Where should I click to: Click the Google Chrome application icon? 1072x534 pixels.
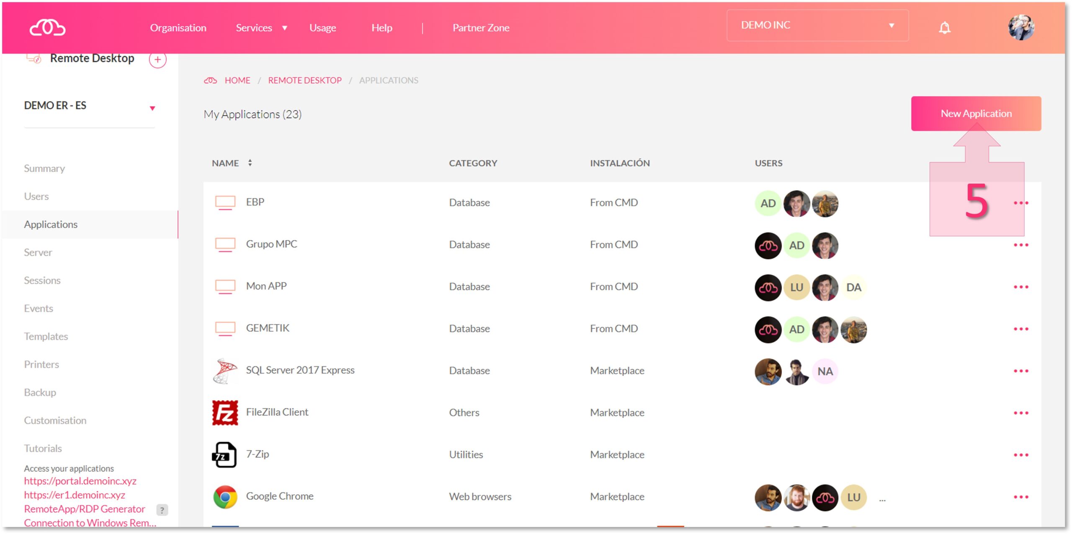(x=225, y=496)
